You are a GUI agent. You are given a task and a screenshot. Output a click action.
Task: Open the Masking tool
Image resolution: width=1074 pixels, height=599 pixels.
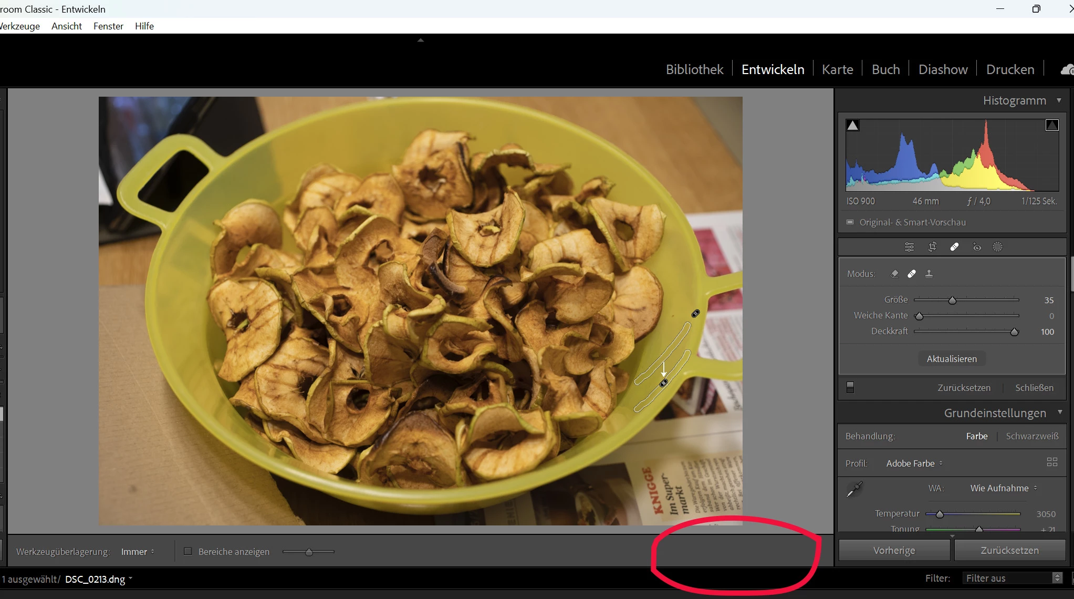click(997, 247)
